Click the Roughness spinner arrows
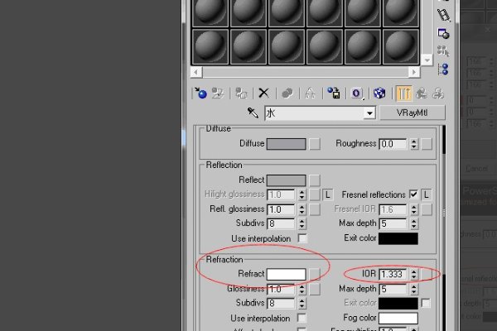Screen dimensions: 497x331 point(413,144)
